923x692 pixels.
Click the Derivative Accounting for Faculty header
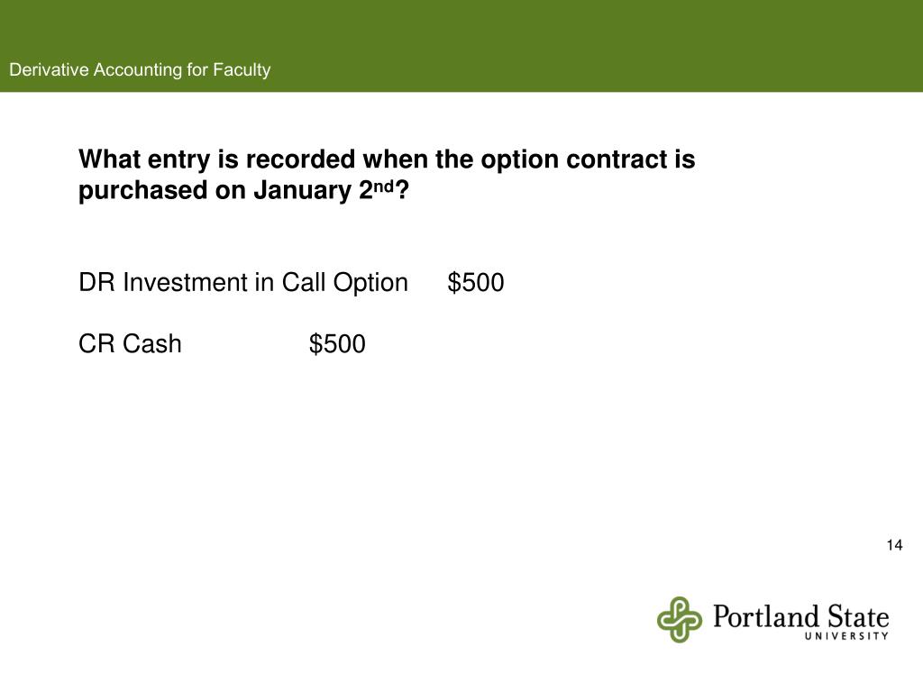pos(140,70)
